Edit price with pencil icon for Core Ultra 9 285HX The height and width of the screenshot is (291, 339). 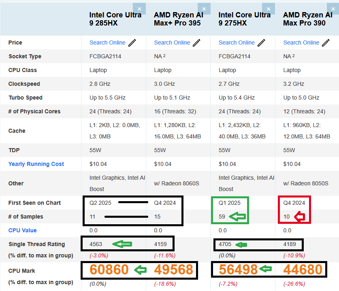pos(132,43)
